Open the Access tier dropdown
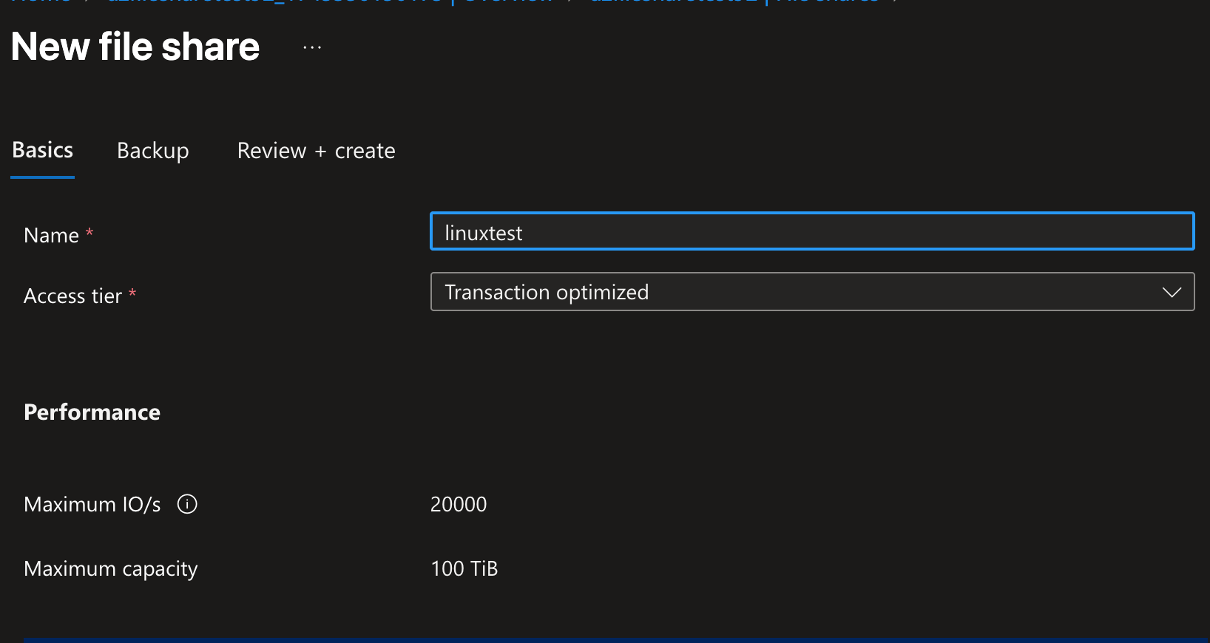The image size is (1210, 643). click(812, 291)
